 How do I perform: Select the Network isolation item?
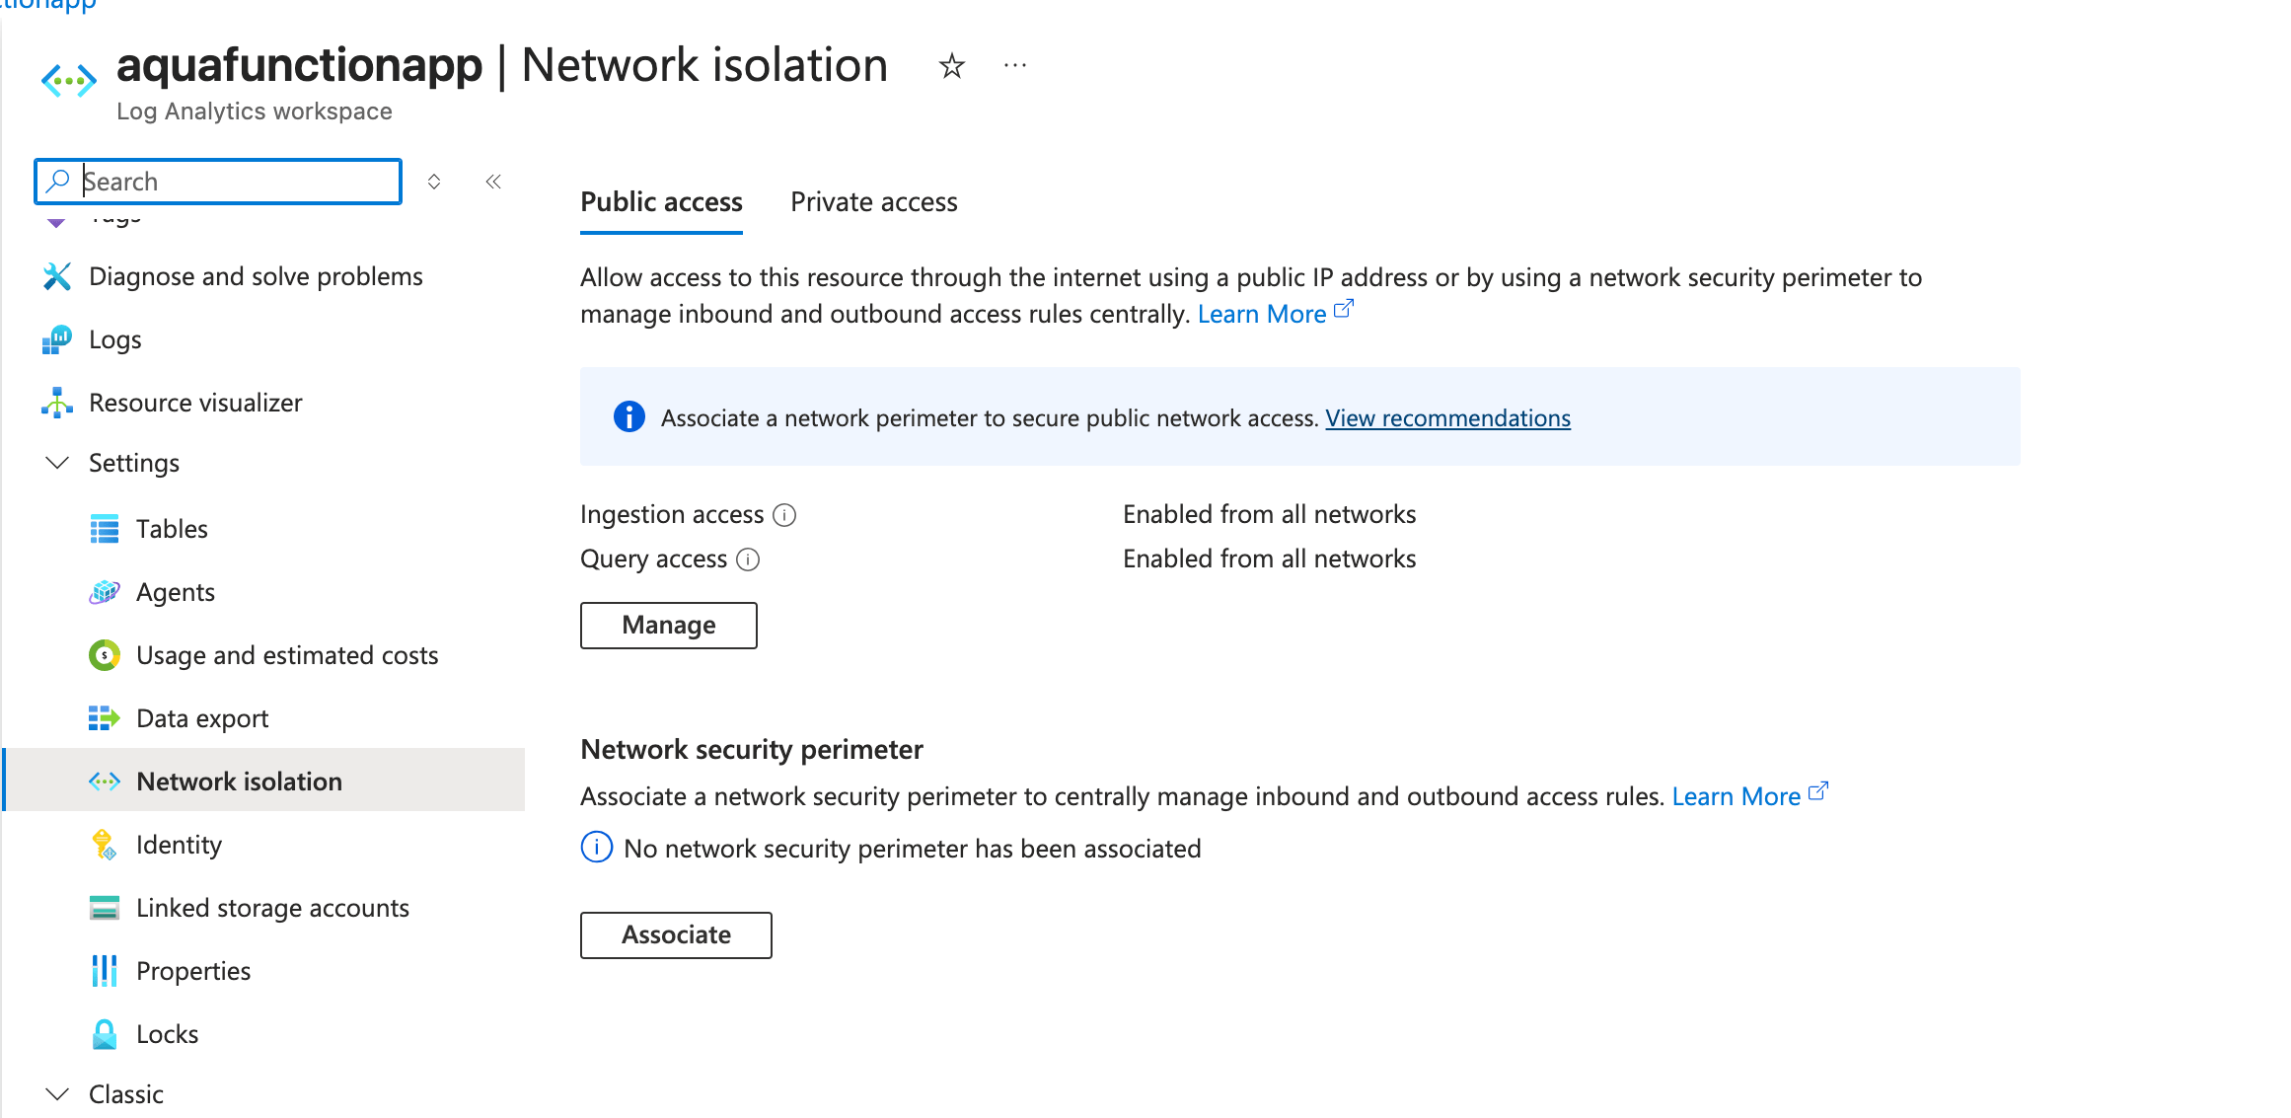coord(264,780)
